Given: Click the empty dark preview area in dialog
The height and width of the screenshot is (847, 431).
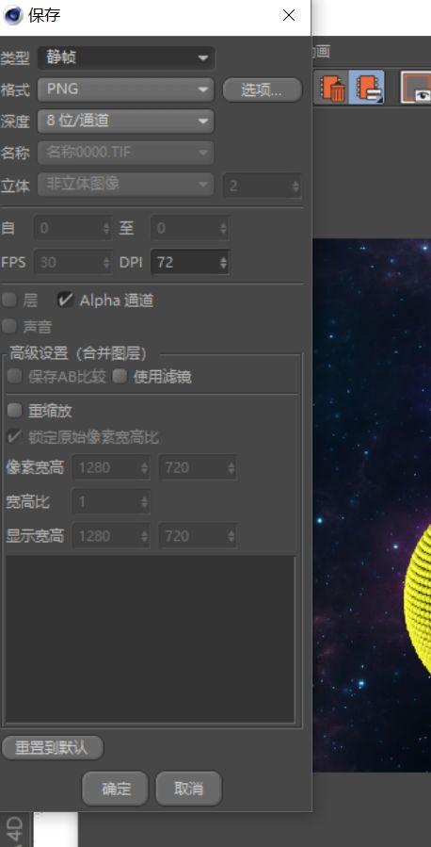Looking at the screenshot, I should pyautogui.click(x=151, y=639).
